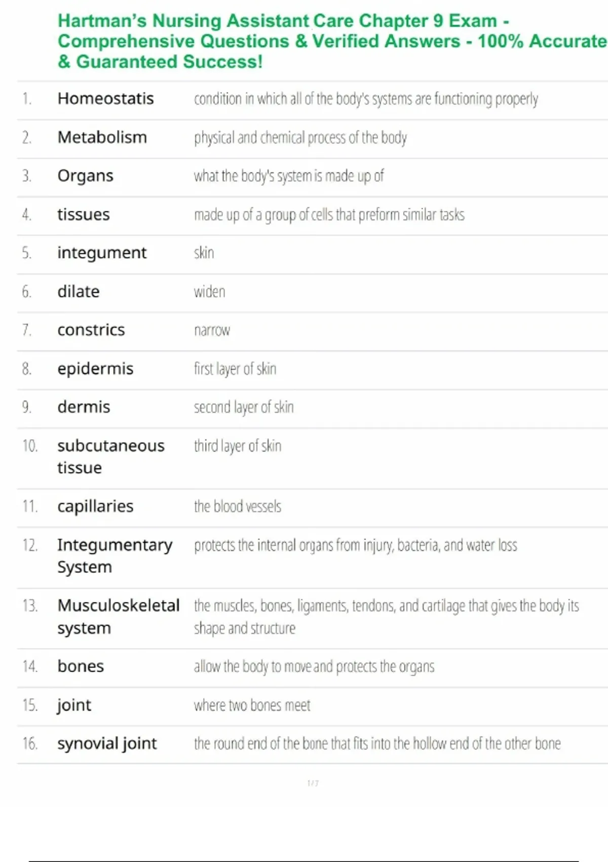
Task: Select the term "epidermis"
Action: (x=95, y=369)
